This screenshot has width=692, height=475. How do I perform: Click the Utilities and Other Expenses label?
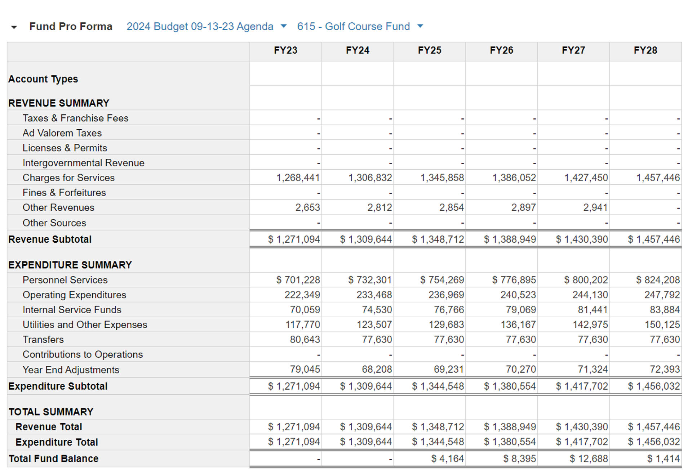pos(85,324)
